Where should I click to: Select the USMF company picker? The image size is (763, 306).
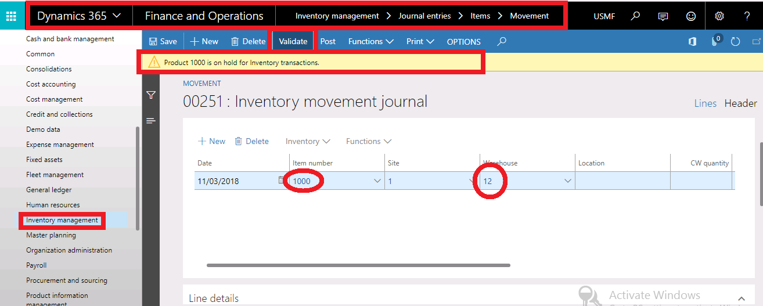[604, 16]
